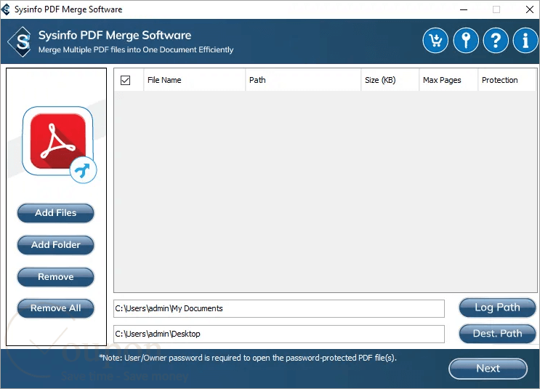The width and height of the screenshot is (540, 389).
Task: Toggle the select-all checkbox in table header
Action: (x=125, y=80)
